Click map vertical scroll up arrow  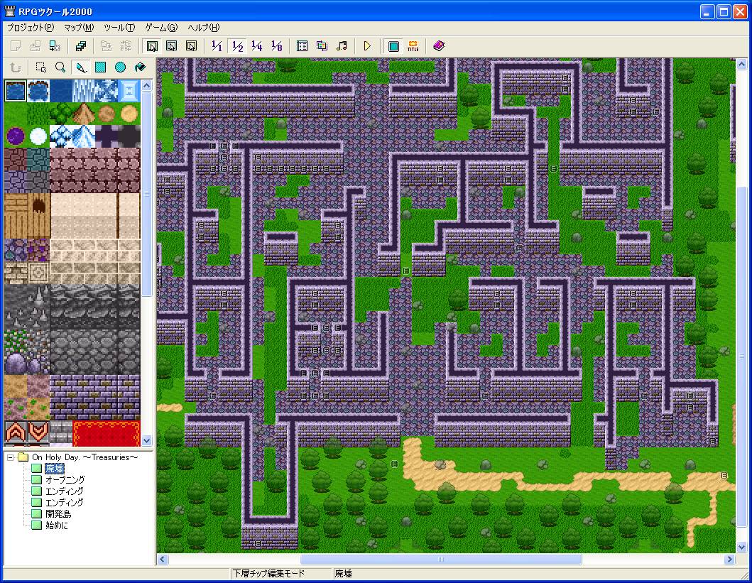(x=741, y=64)
